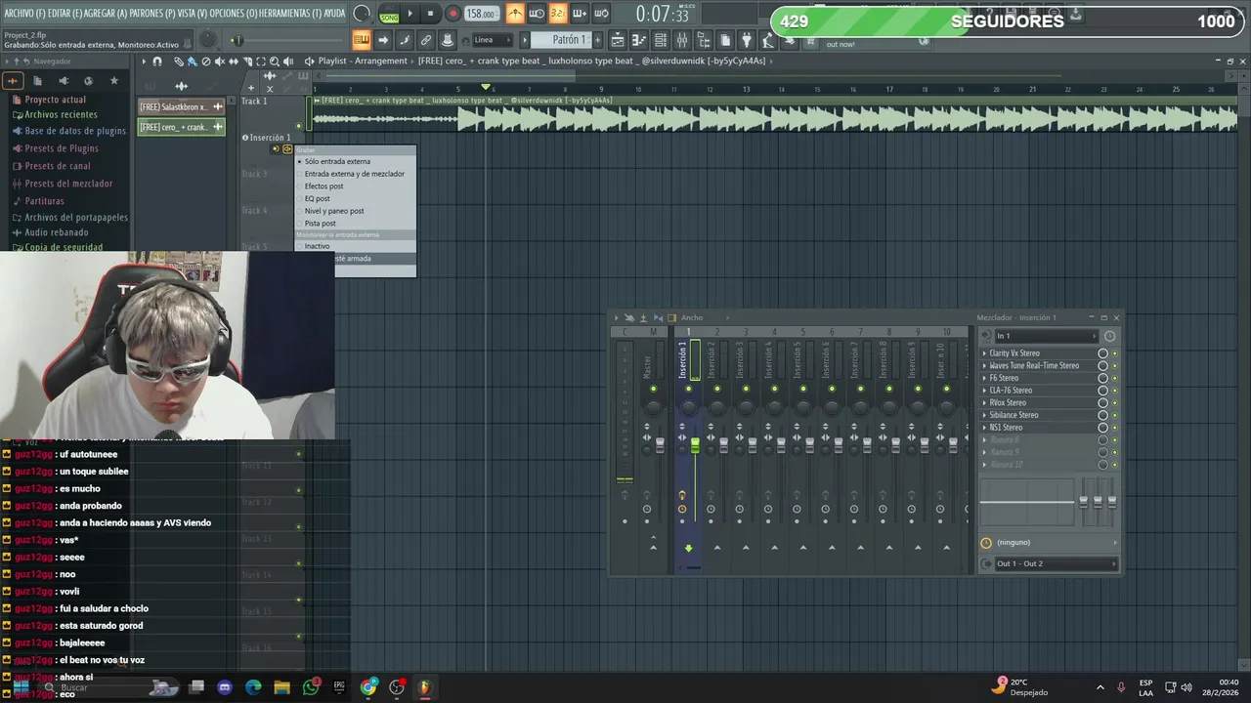Open the (ninguno) latency dropdown
1251x703 pixels.
[x=1056, y=543]
